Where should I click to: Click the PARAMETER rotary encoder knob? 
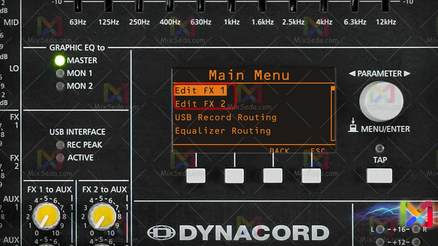click(381, 101)
